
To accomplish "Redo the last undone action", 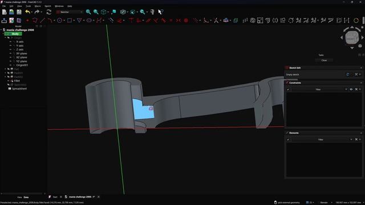I will coord(37,12).
